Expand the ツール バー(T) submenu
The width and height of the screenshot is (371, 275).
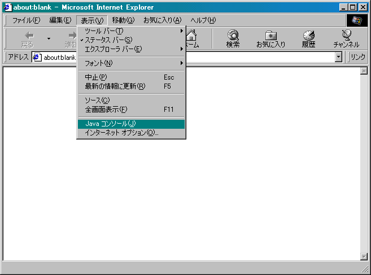(x=132, y=30)
